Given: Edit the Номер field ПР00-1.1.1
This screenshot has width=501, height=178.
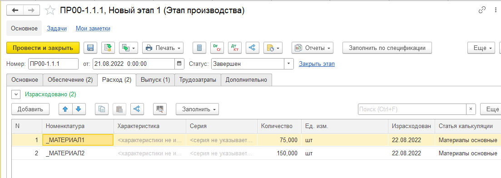Looking at the screenshot, I should (x=53, y=64).
